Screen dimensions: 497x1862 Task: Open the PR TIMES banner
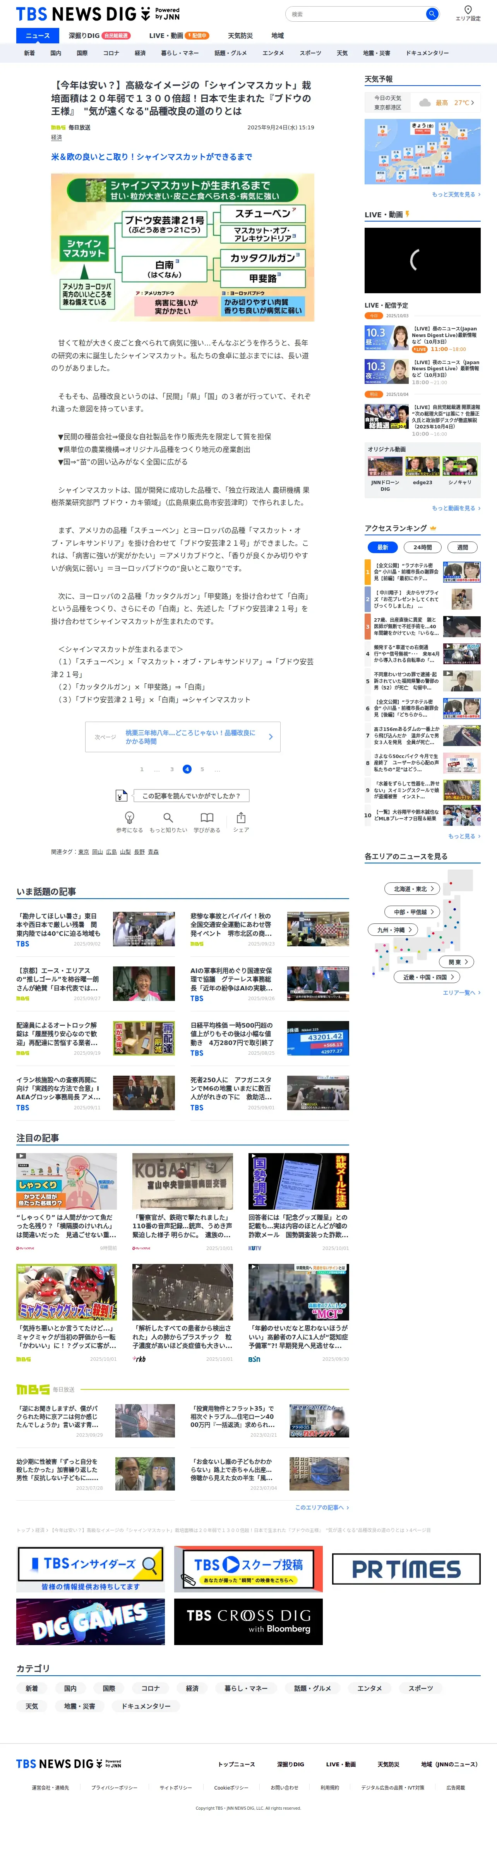pyautogui.click(x=406, y=1568)
